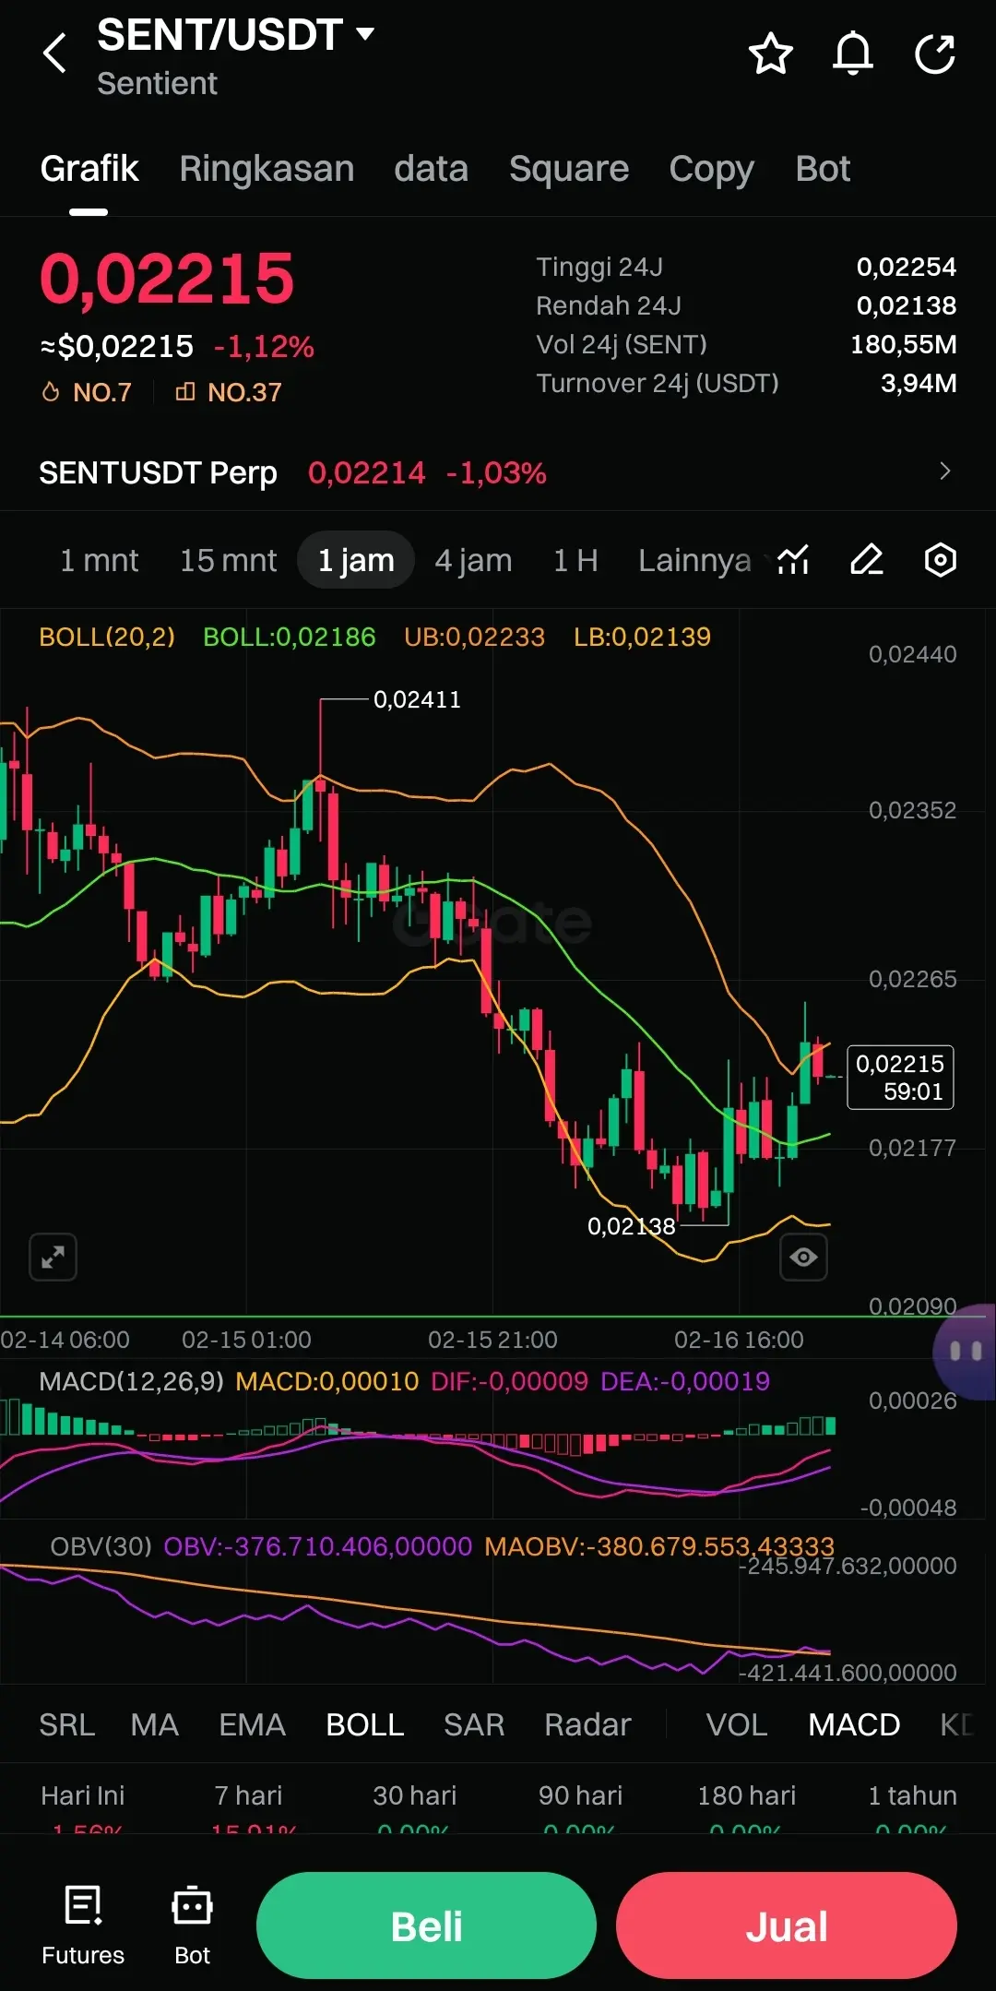Enable SAR indicator

pyautogui.click(x=474, y=1724)
